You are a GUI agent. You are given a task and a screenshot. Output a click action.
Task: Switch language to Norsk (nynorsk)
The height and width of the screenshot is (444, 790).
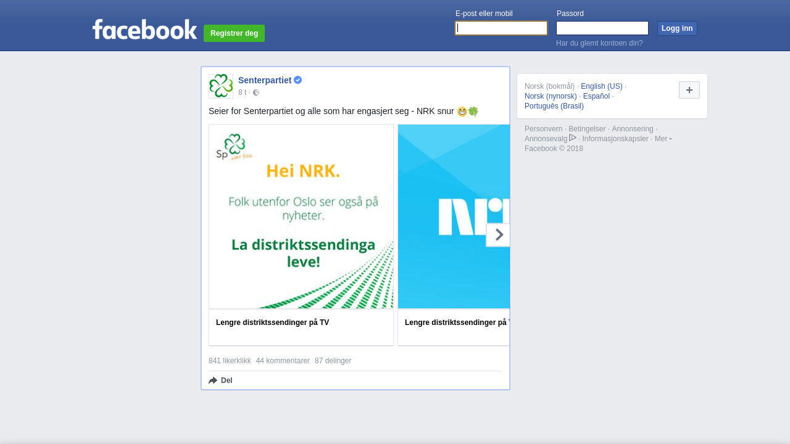[x=551, y=96]
